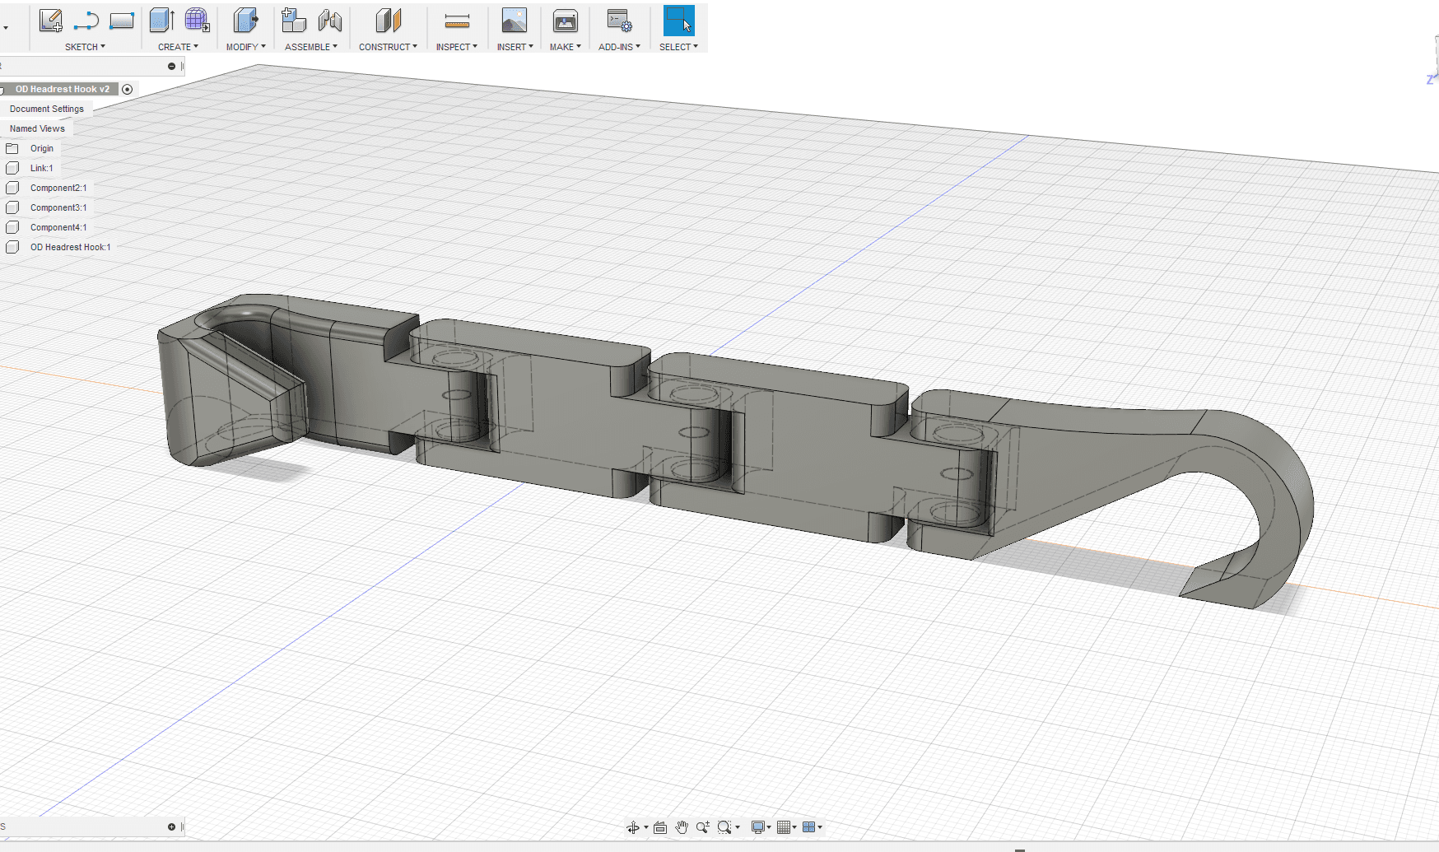Click the Zoom Window fit icon
Viewport: 1439px width, 852px height.
point(724,827)
